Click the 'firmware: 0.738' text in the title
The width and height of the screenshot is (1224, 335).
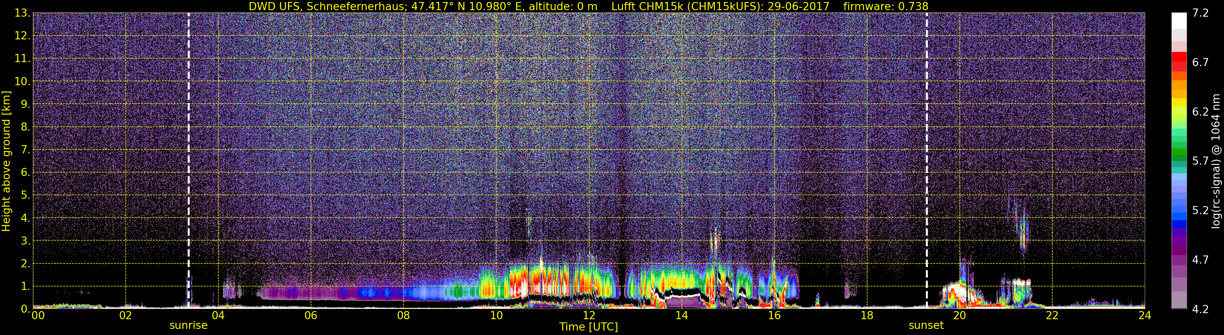tap(886, 6)
